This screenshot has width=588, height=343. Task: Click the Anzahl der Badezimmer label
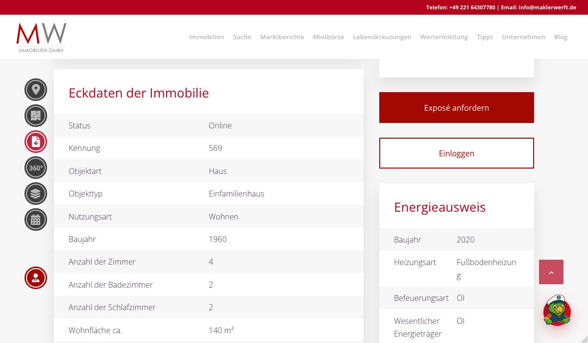click(x=111, y=285)
